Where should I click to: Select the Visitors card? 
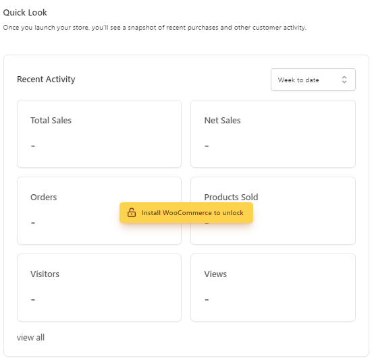(x=99, y=287)
